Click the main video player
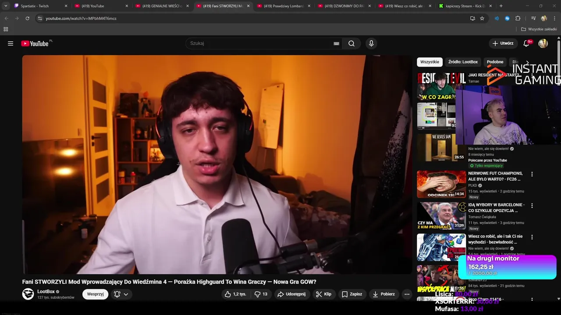This screenshot has height=315, width=561. coord(217,164)
